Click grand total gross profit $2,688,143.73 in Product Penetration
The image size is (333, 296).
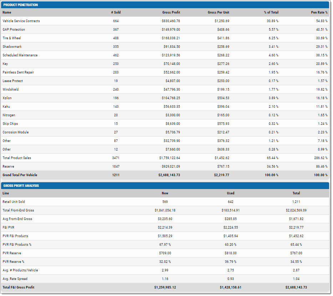pyautogui.click(x=169, y=175)
